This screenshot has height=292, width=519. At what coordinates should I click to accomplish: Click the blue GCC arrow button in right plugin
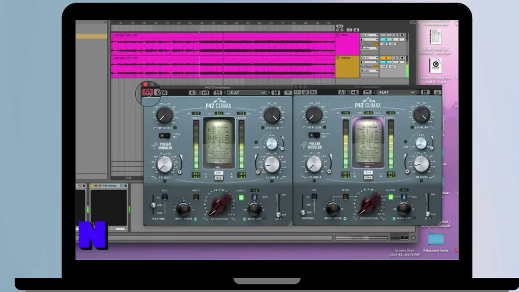(404, 197)
